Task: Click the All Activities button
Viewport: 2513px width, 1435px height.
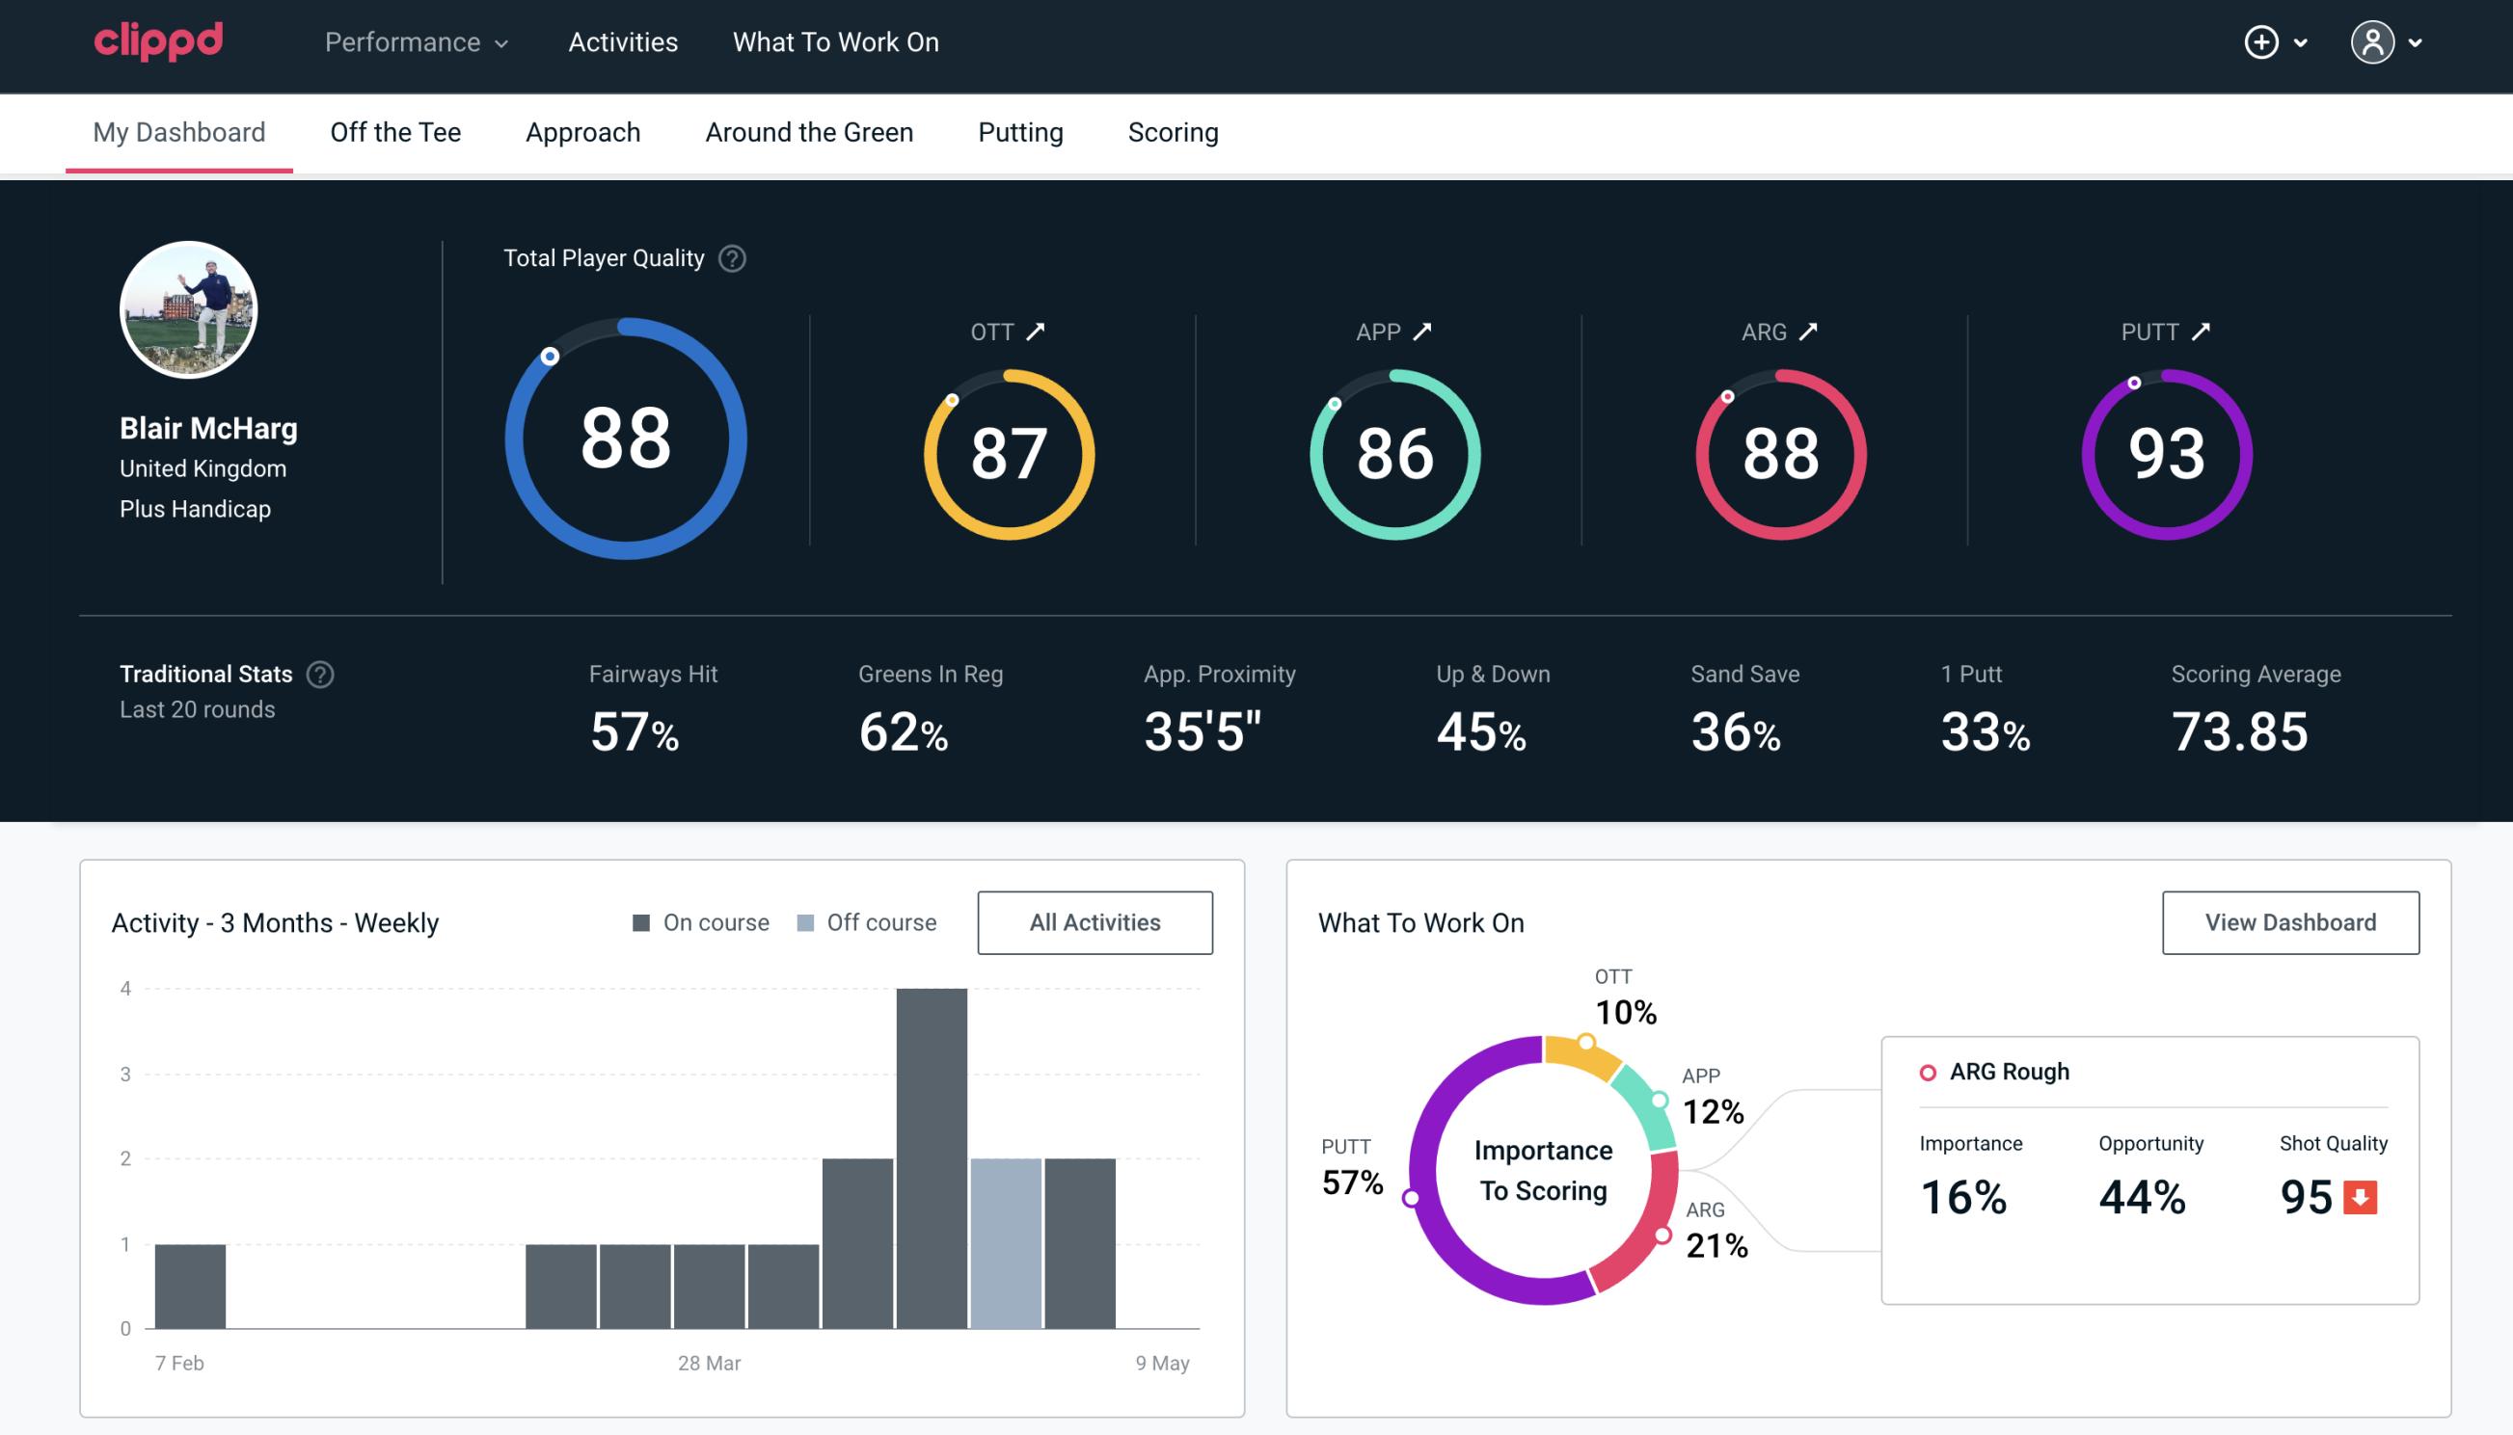Action: click(1094, 922)
